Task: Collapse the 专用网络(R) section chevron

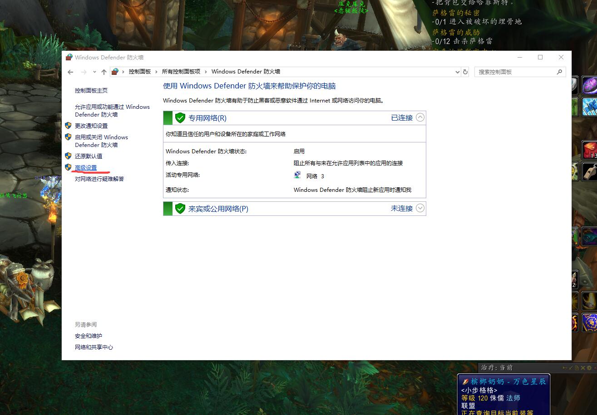Action: click(420, 117)
